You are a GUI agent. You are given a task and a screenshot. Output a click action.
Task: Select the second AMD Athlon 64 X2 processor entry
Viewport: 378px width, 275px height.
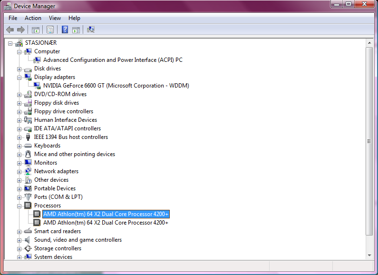[106, 223]
